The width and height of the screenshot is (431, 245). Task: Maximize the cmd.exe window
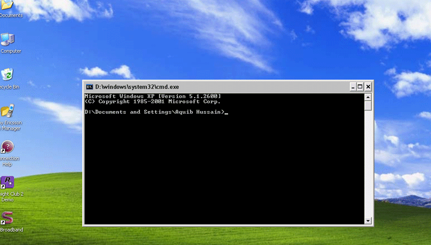click(360, 87)
